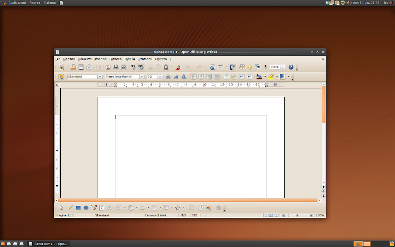Open the Stars shapes tool
The height and width of the screenshot is (247, 395).
click(x=177, y=208)
